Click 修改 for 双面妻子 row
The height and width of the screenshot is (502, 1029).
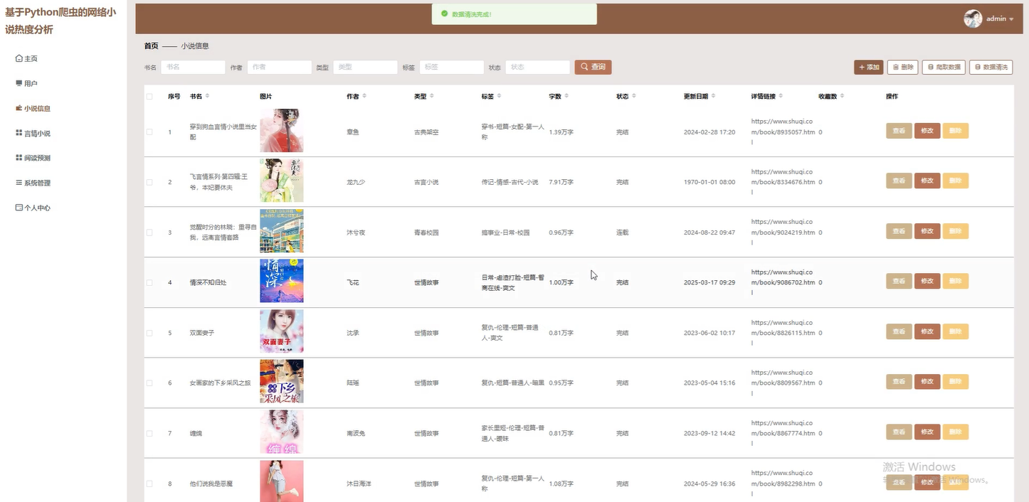tap(927, 331)
